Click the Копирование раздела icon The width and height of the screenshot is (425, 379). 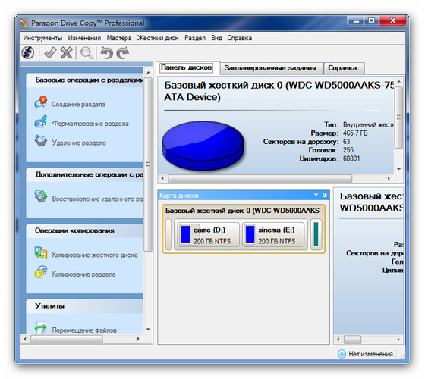pos(41,272)
